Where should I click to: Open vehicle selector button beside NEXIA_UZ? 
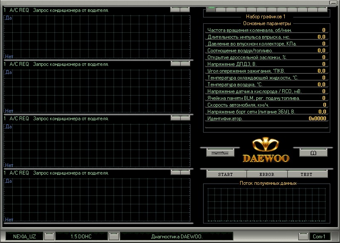tap(49, 236)
